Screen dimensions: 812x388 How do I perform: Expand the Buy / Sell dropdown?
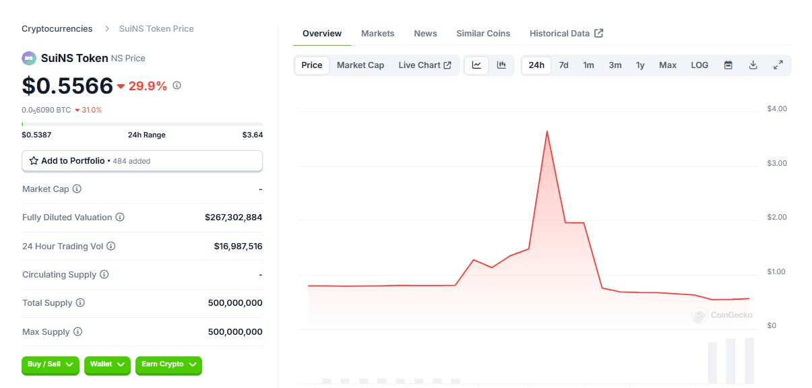51,364
